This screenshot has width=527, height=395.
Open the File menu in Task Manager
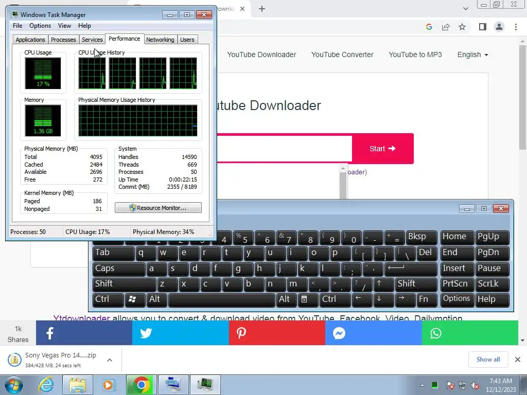[x=17, y=26]
